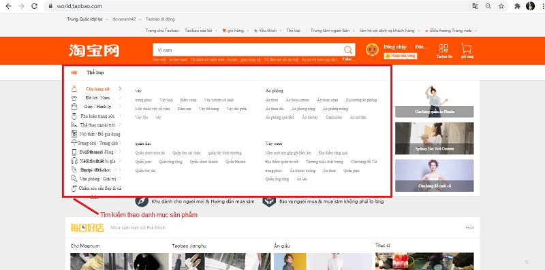Click the browser address bar URL
This screenshot has width=545, height=270.
tap(79, 6)
